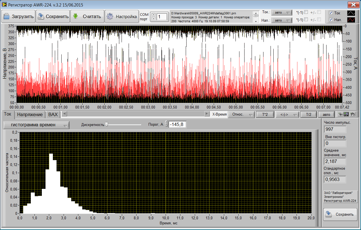This screenshot has height=230, width=361.
Task: Switch to the Напряжение tab
Action: (30, 114)
